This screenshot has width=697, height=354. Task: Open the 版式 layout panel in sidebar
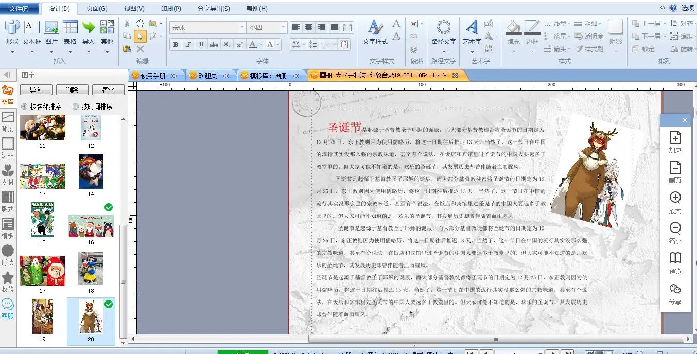point(8,202)
